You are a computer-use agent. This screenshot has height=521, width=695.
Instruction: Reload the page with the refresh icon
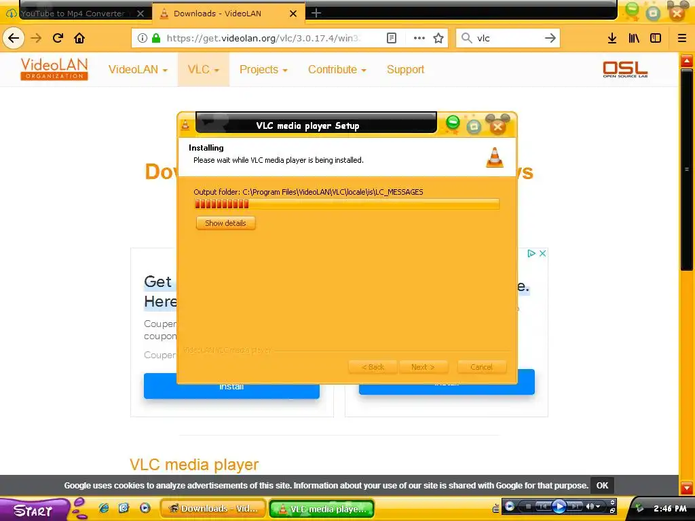click(58, 38)
